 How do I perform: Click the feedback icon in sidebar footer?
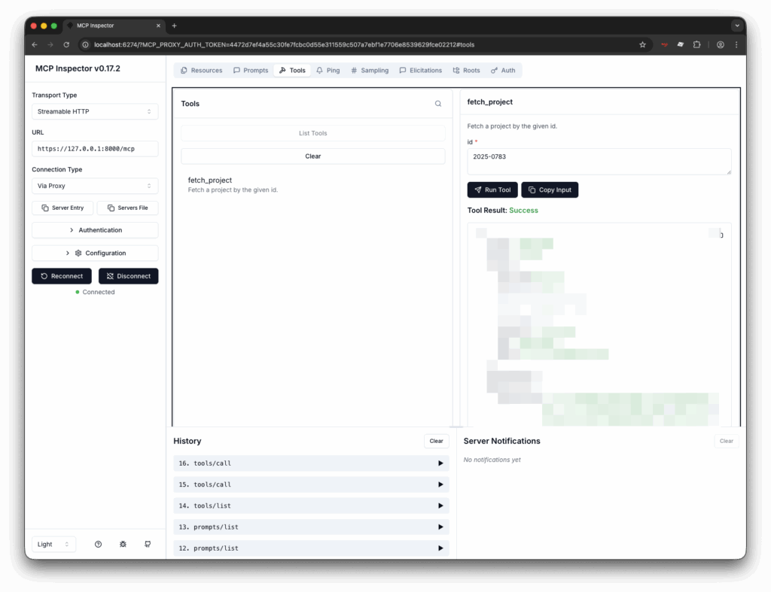(148, 545)
